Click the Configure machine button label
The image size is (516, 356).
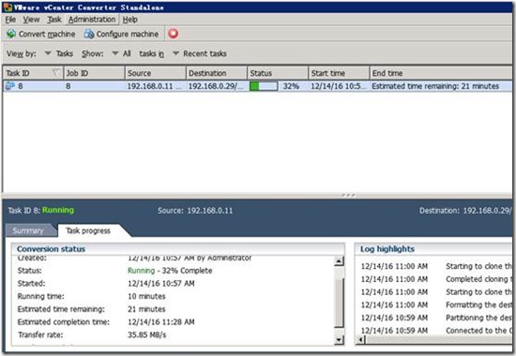(x=128, y=34)
